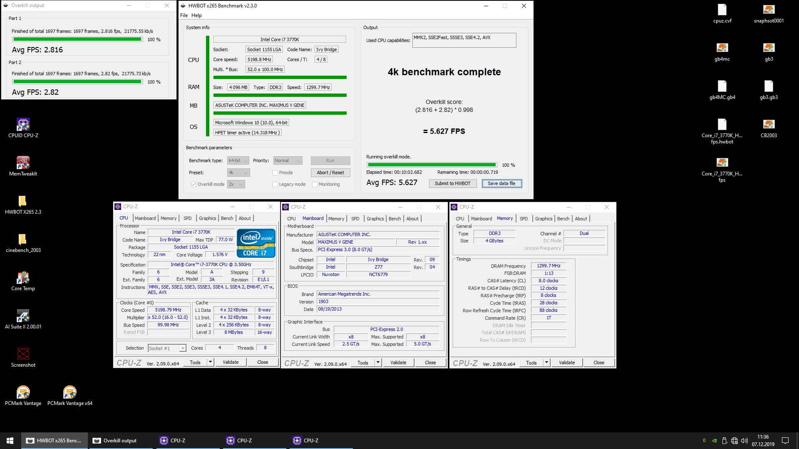The height and width of the screenshot is (449, 799).
Task: Open the Help menu in HWBOT x265
Action: 196,15
